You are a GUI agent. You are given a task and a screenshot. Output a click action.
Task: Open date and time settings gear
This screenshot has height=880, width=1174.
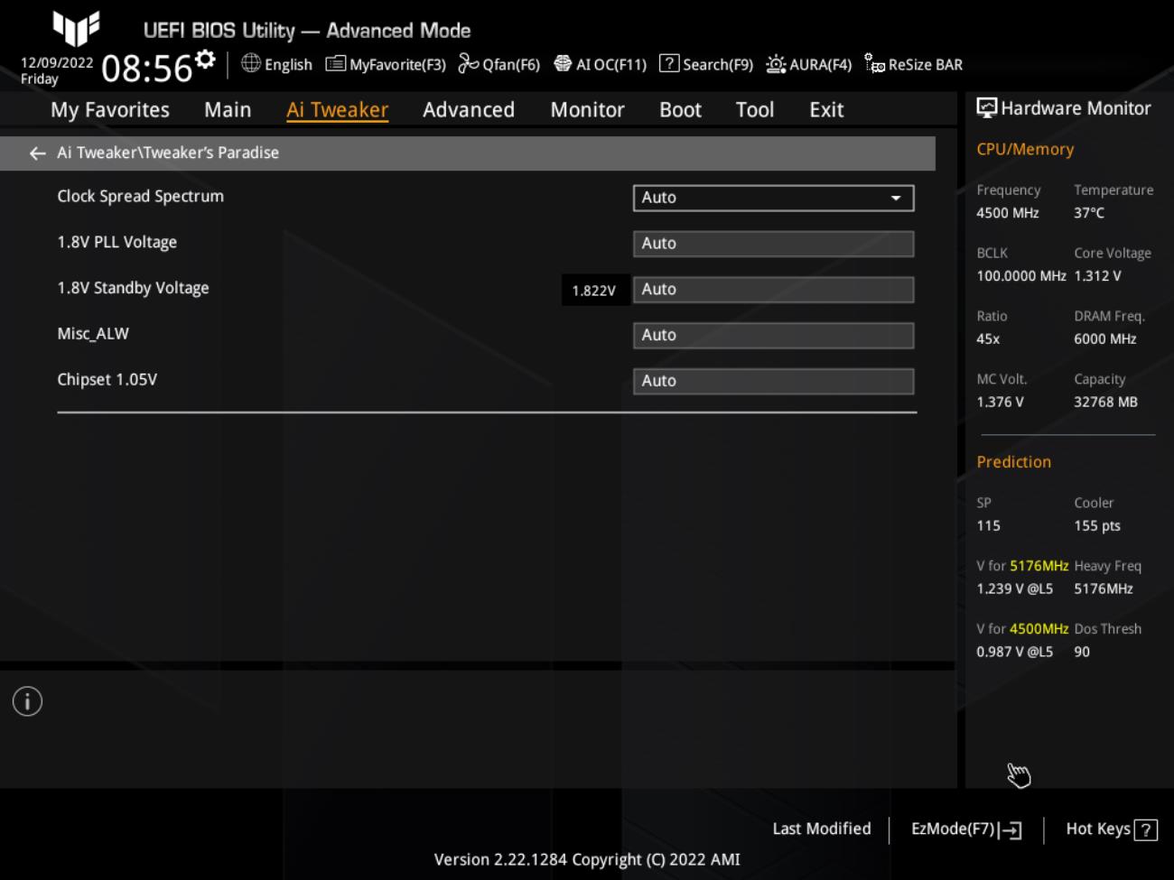(x=206, y=60)
